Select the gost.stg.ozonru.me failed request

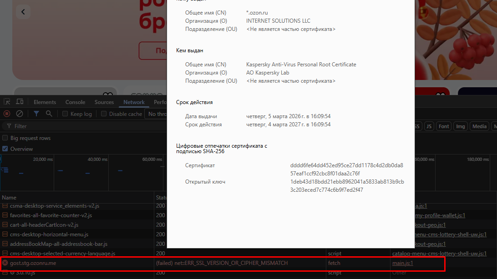[x=33, y=263]
